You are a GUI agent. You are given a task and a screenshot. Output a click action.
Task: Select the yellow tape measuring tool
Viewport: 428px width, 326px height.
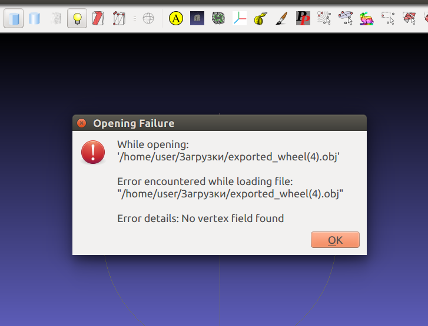pyautogui.click(x=261, y=19)
